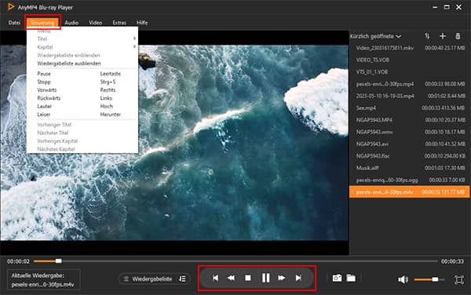The width and height of the screenshot is (471, 295).
Task: Stop playback with the square stop button
Action: (x=248, y=279)
